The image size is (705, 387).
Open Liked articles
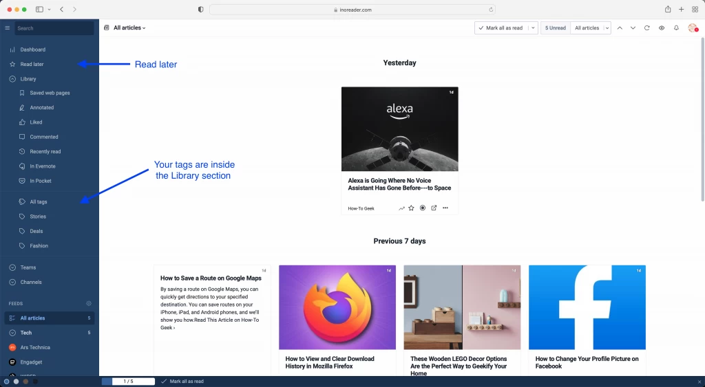(36, 122)
